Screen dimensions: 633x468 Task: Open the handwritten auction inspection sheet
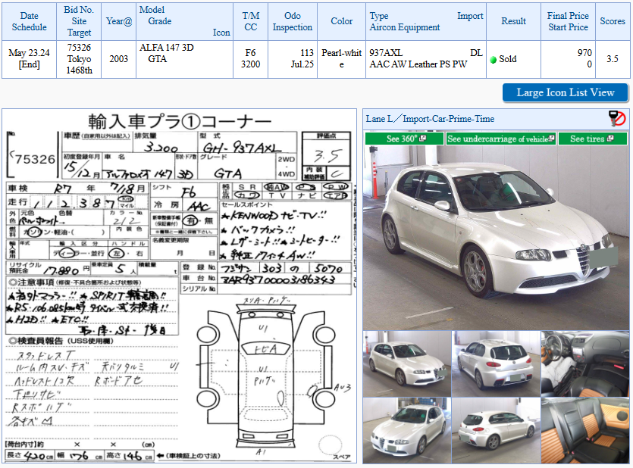coord(179,286)
